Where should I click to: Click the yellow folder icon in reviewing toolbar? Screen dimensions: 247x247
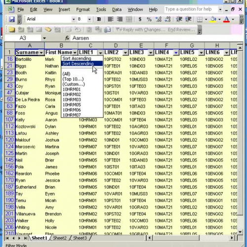click(12, 30)
